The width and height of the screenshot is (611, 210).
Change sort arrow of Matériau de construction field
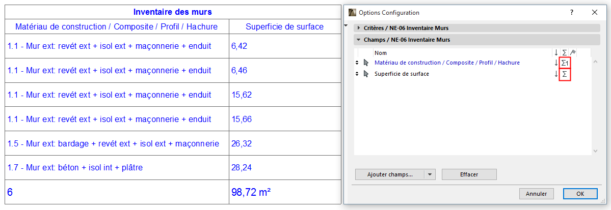pyautogui.click(x=556, y=63)
